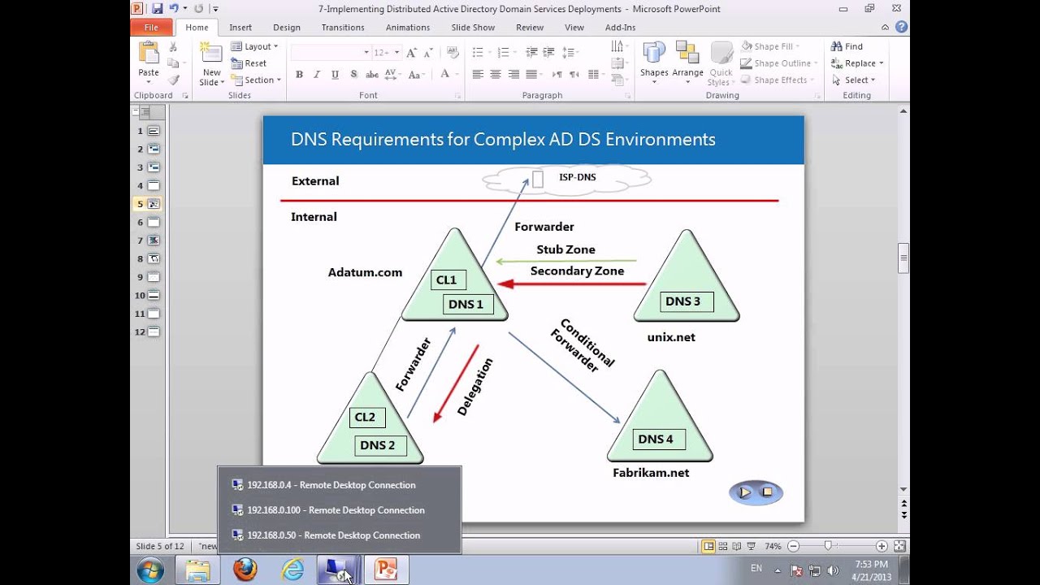The image size is (1040, 585).
Task: Toggle Strikethrough formatting
Action: tap(372, 74)
